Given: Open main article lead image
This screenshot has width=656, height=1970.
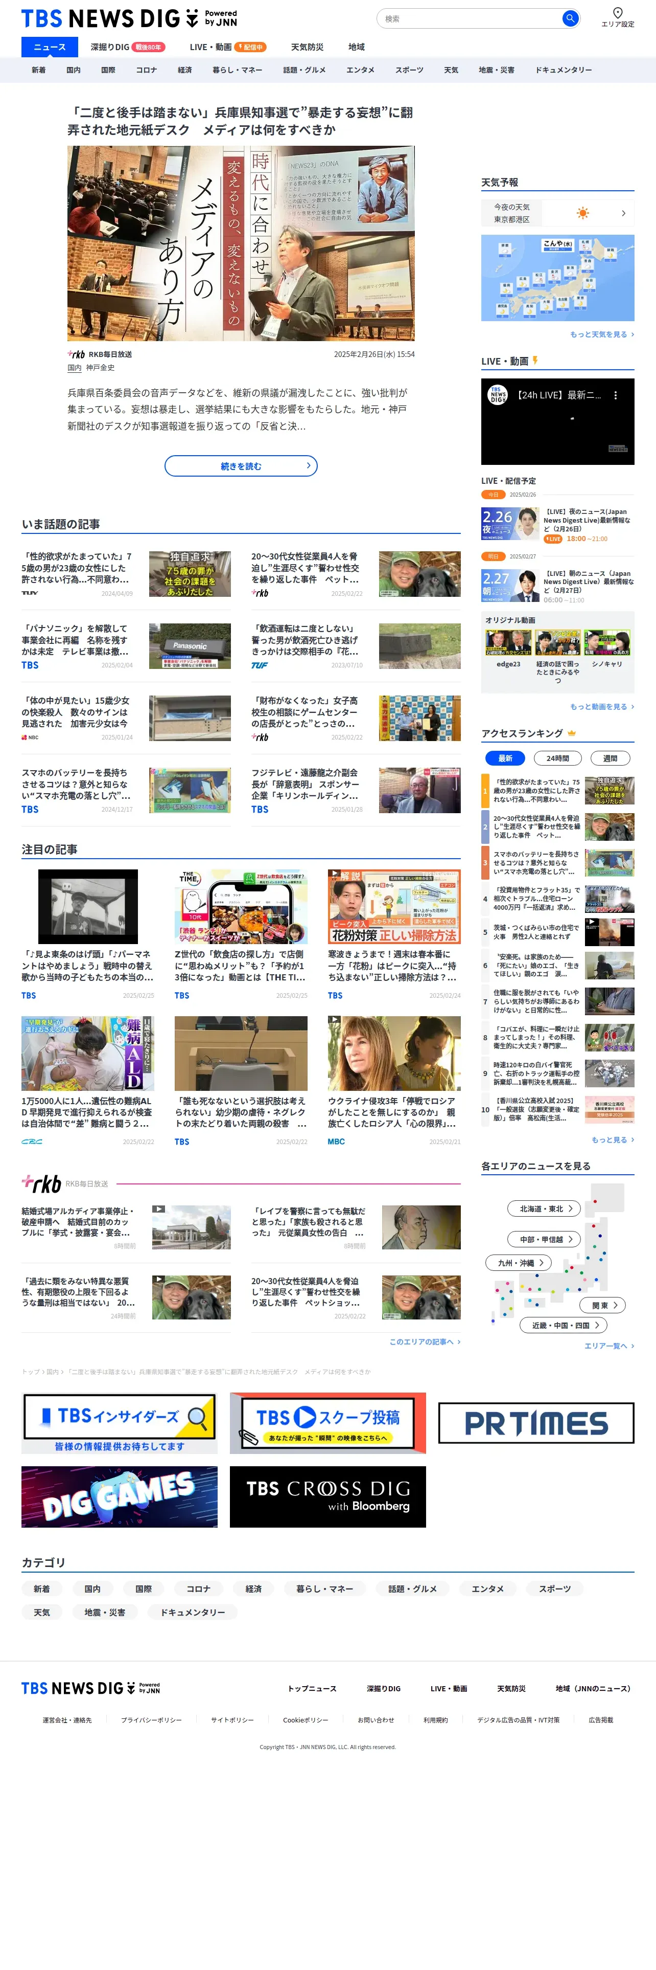Looking at the screenshot, I should click(241, 243).
